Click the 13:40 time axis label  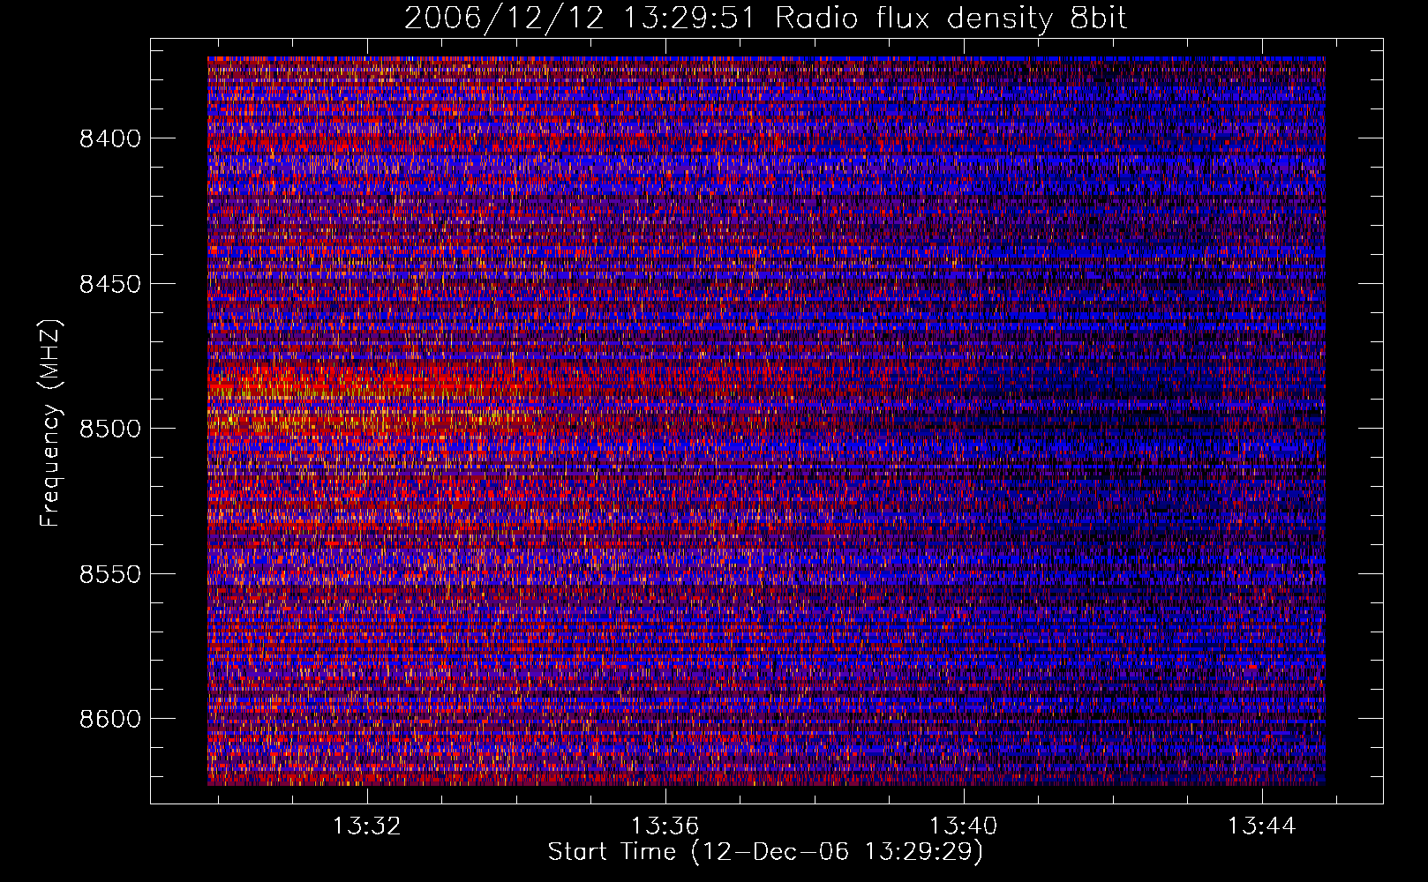(x=964, y=826)
